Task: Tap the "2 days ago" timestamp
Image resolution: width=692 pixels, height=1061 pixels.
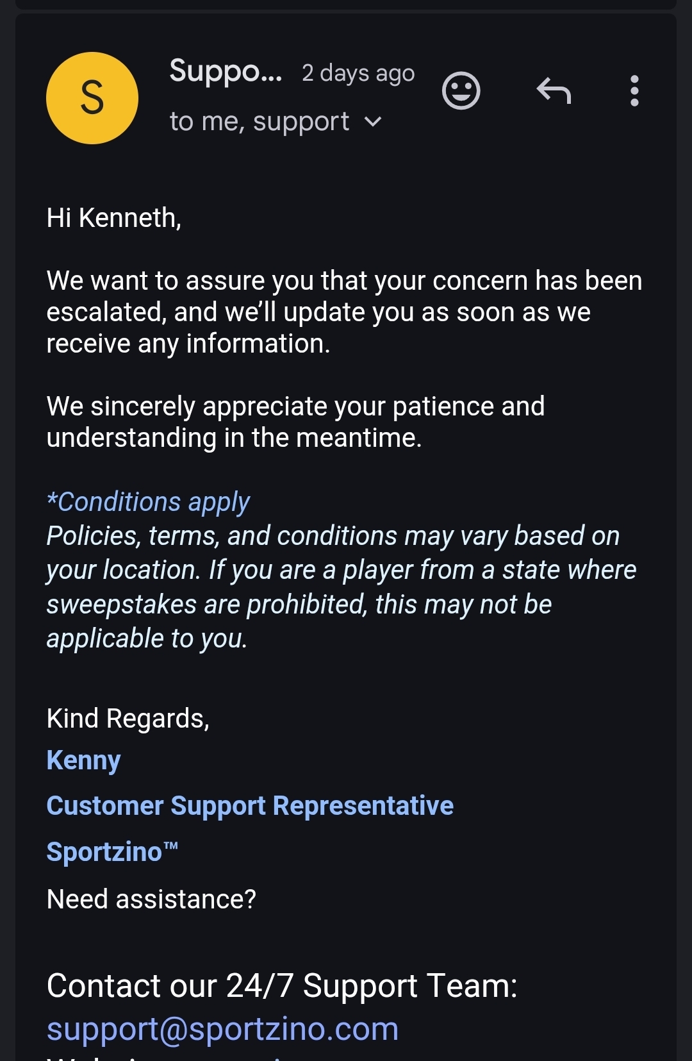Action: coord(358,73)
